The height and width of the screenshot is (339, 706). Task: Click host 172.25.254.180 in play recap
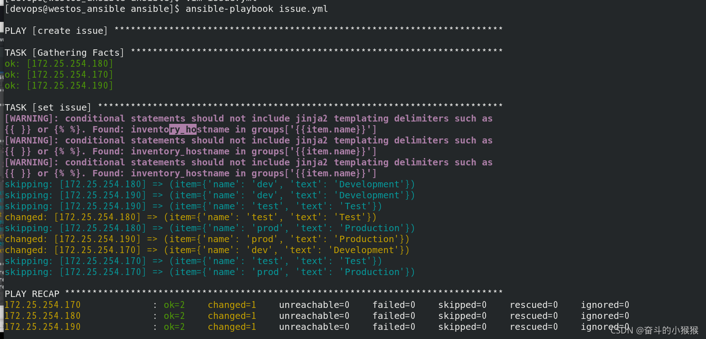point(43,316)
